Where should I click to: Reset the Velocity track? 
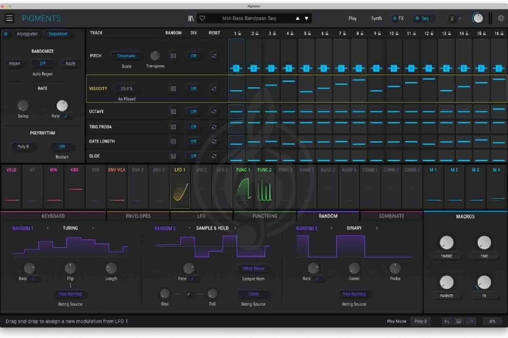pos(214,89)
